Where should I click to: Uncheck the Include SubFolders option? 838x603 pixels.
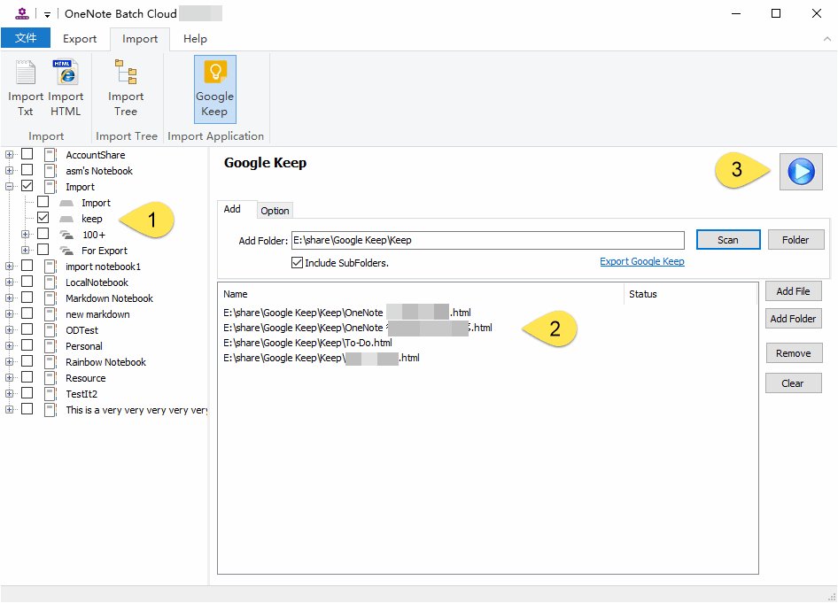[x=299, y=262]
